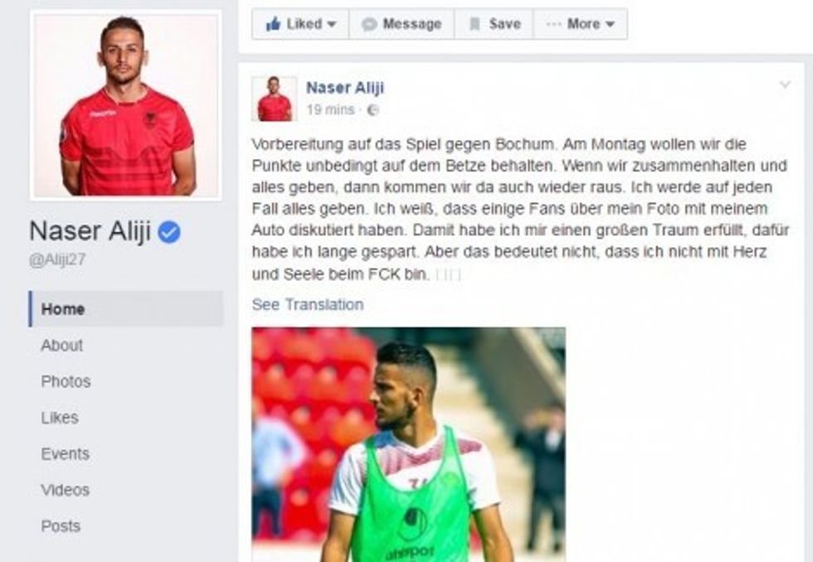
Task: Open the large profile picture of Naser Aliji
Action: click(x=126, y=105)
